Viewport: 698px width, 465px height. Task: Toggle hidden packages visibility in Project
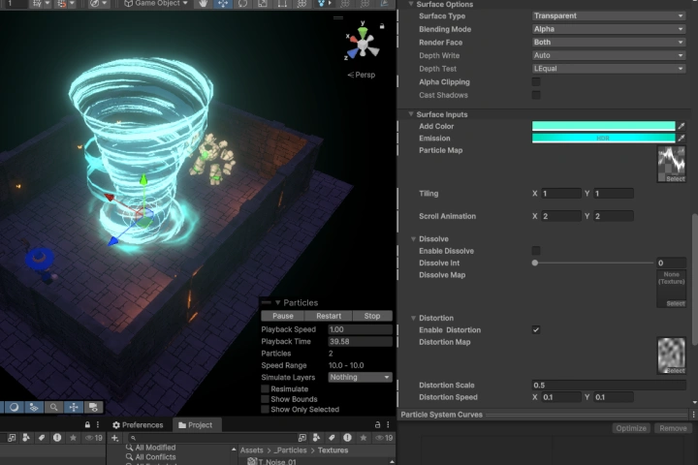382,438
